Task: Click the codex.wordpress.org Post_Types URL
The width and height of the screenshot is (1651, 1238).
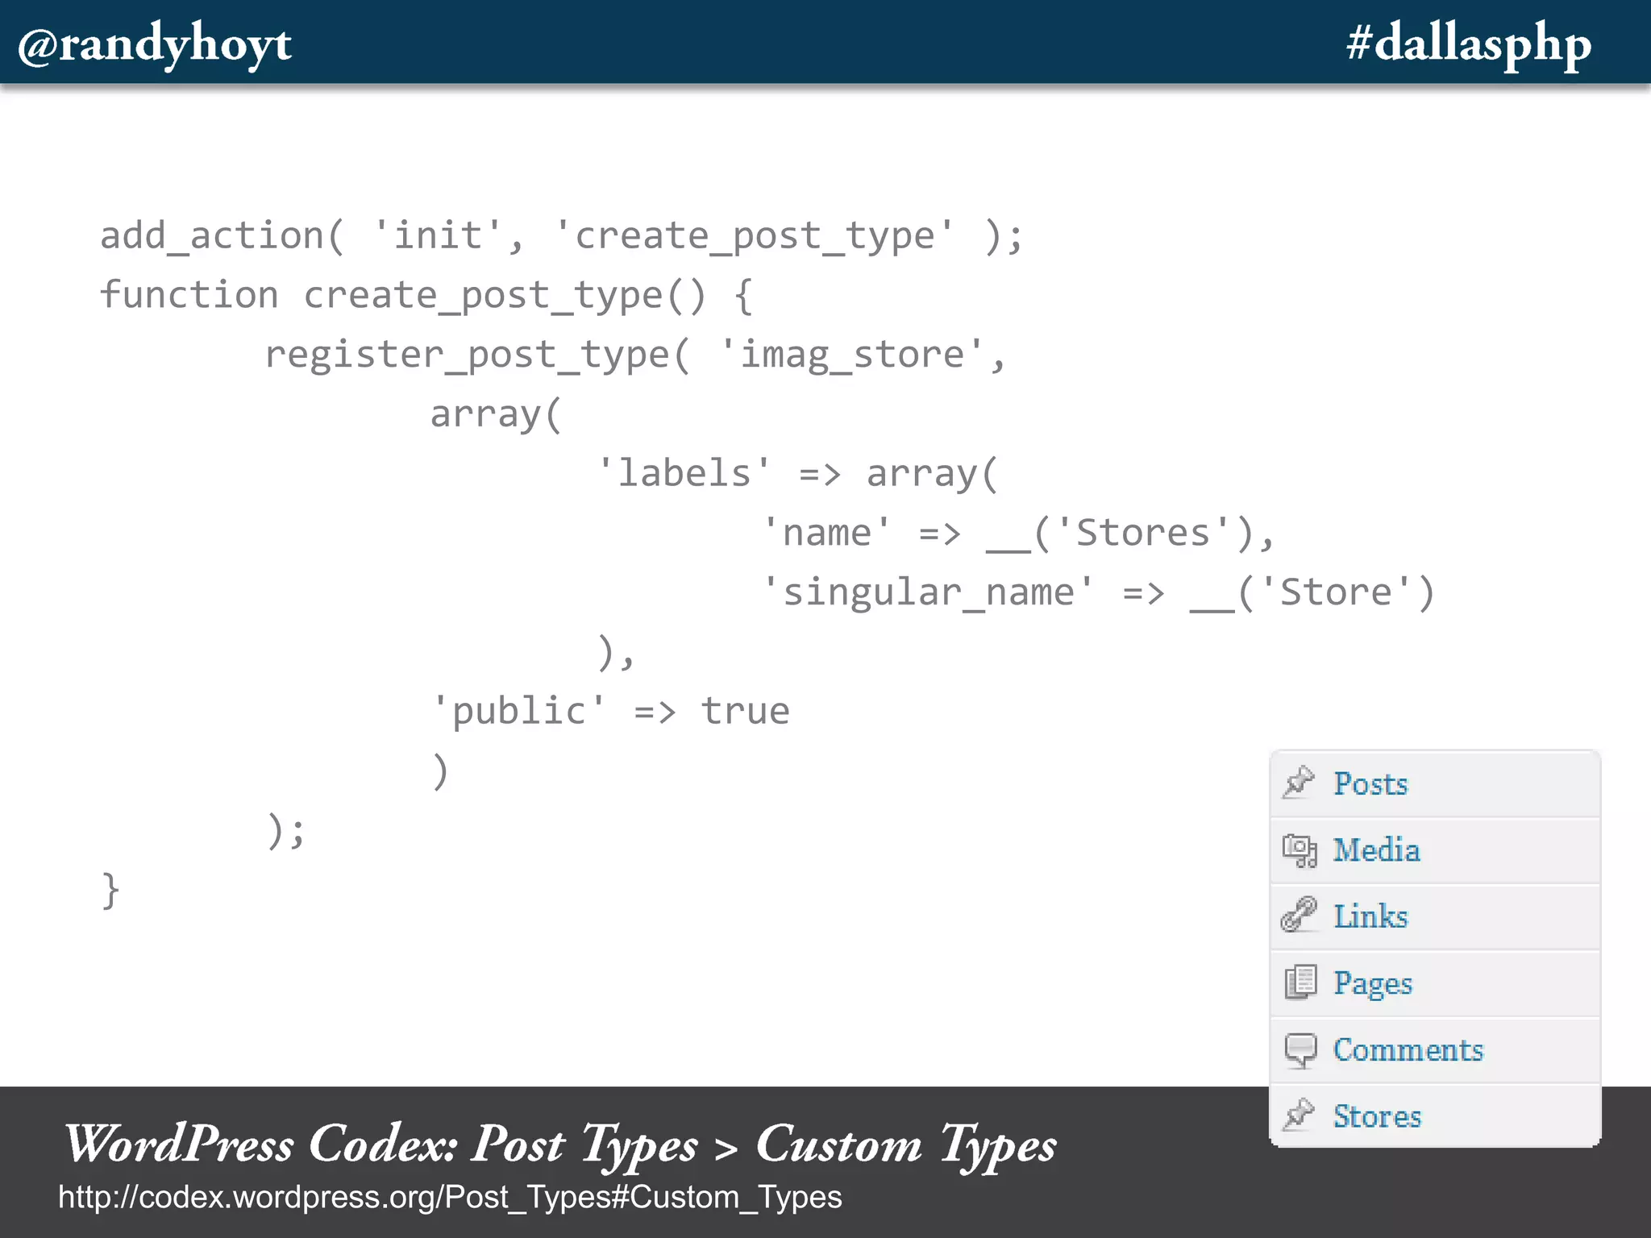Action: 450,1197
